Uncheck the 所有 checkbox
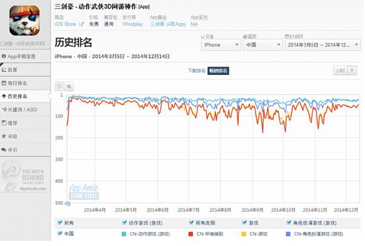Screen dimensions: 365x246 click(x=59, y=222)
